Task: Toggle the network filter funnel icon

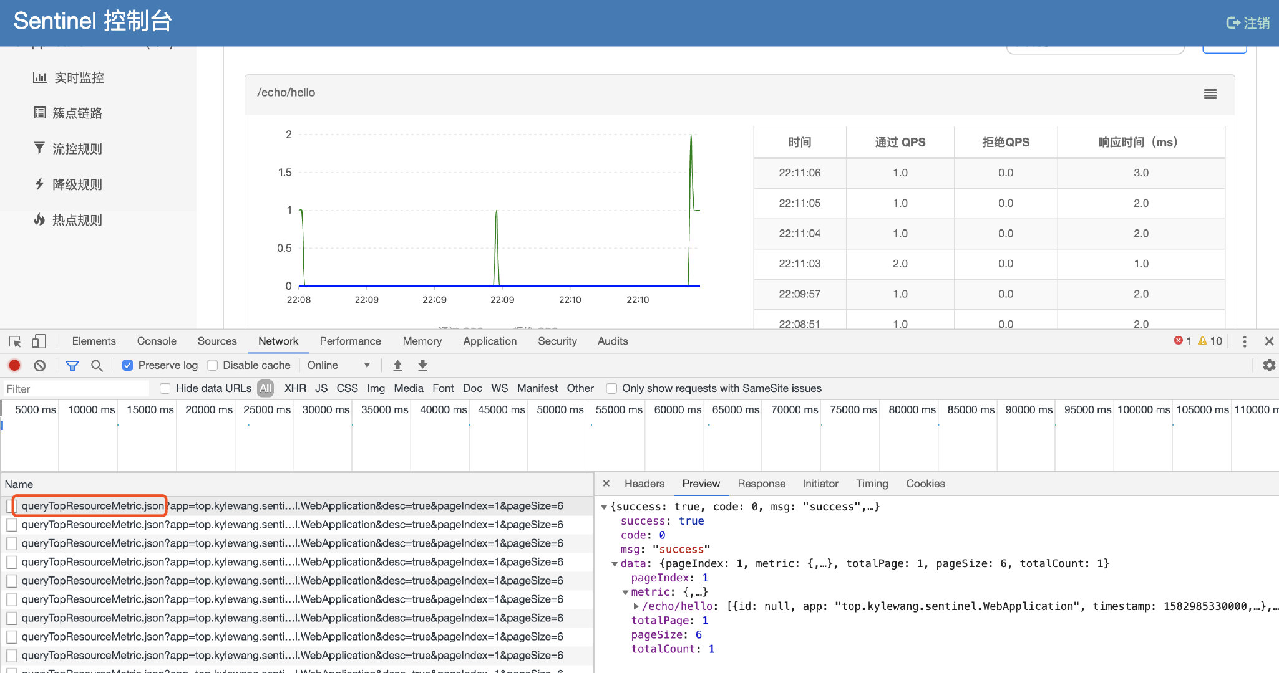Action: (x=72, y=365)
